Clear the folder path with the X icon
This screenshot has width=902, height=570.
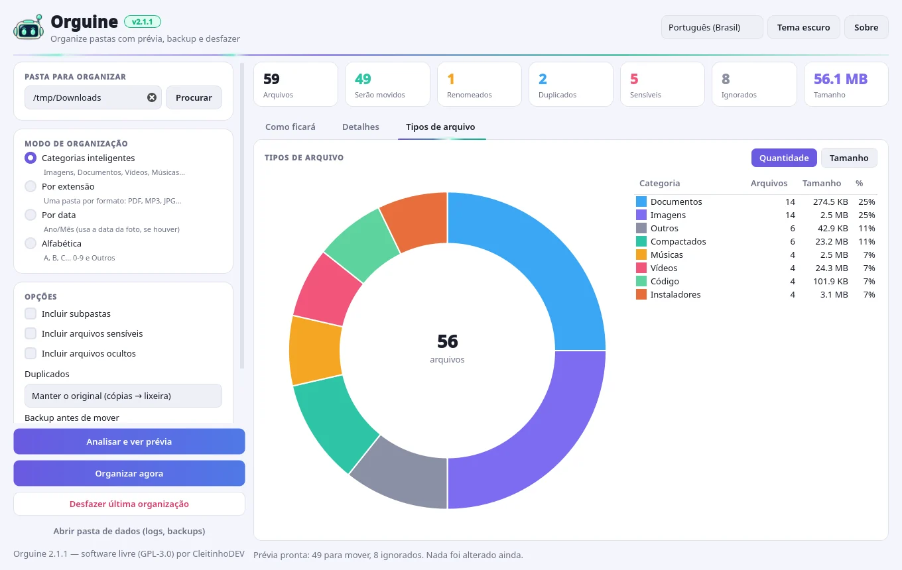coord(152,97)
